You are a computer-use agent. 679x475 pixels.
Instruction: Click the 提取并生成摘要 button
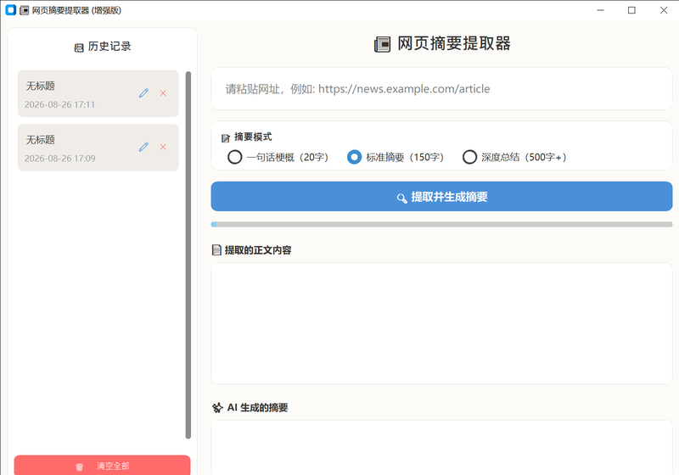click(441, 197)
